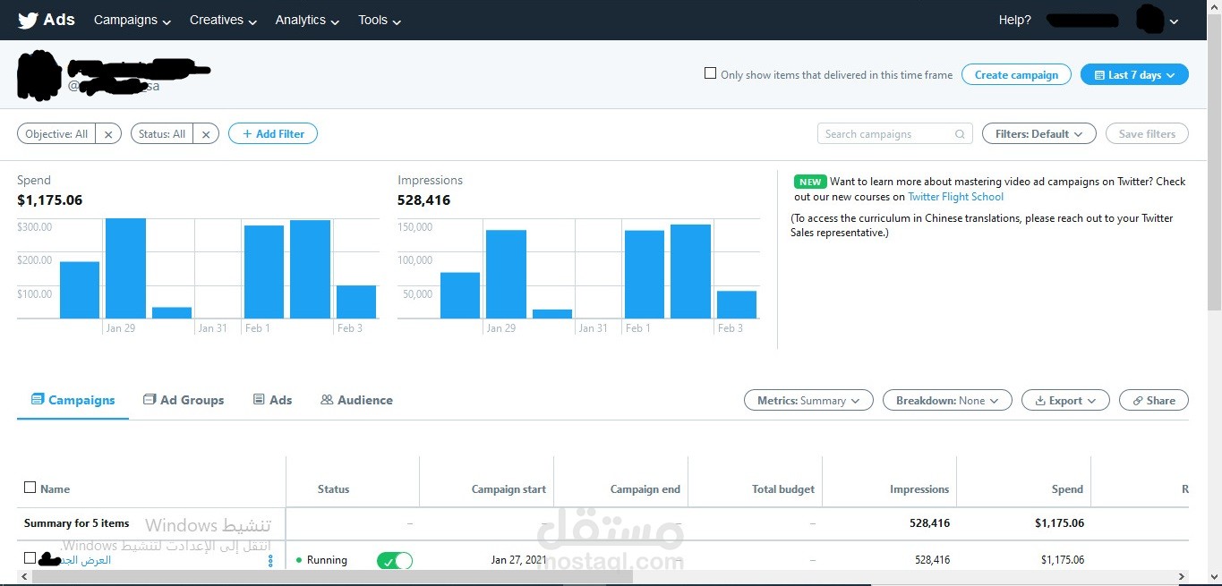
Task: Click the Share button
Action: [1154, 401]
